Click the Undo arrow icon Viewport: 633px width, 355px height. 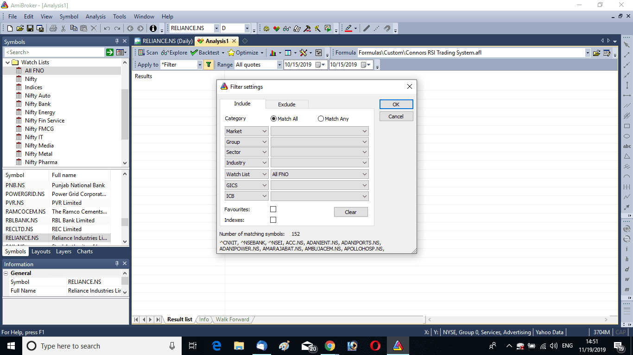(x=107, y=28)
